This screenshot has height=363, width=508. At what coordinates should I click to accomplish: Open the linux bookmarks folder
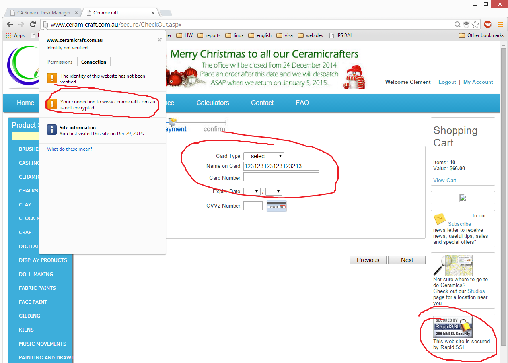tap(234, 35)
